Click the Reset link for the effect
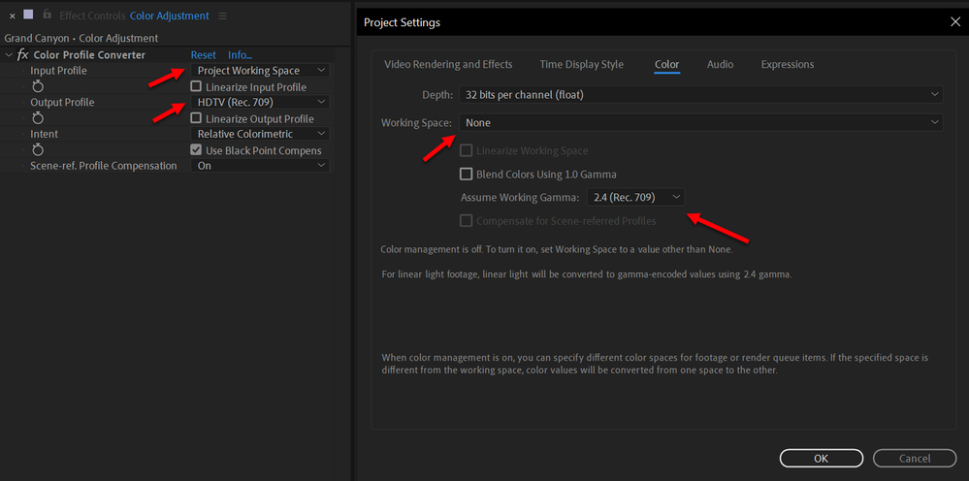The image size is (969, 481). coord(203,55)
